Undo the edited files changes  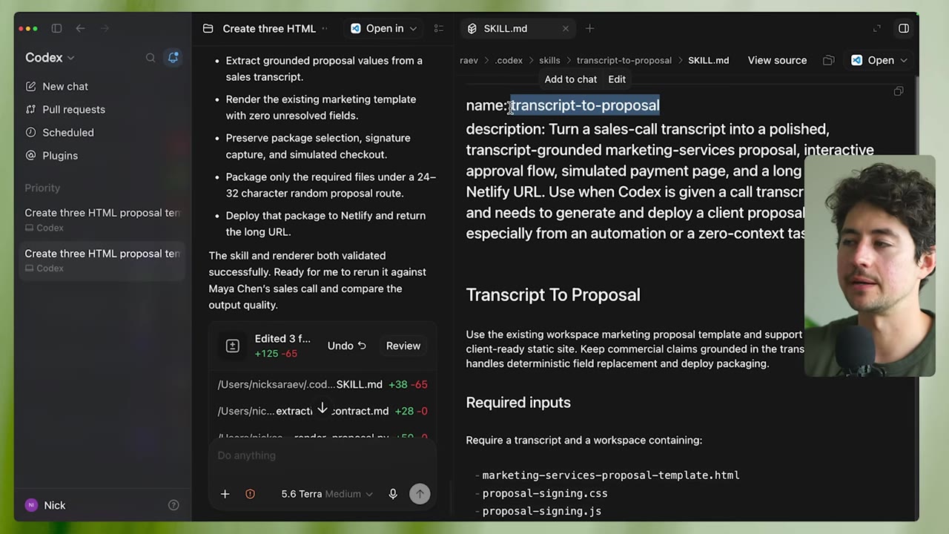click(347, 346)
